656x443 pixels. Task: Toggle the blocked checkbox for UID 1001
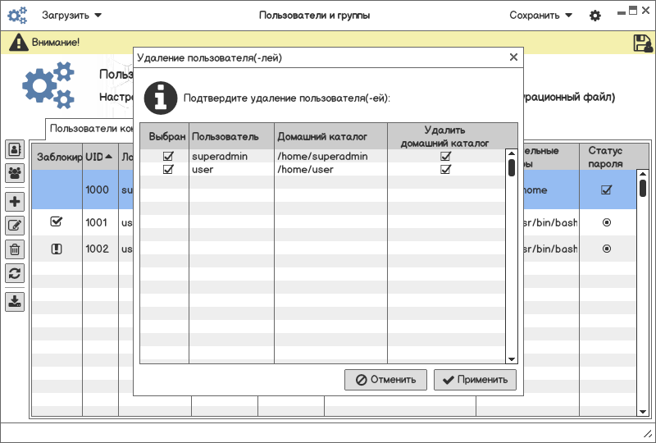56,221
